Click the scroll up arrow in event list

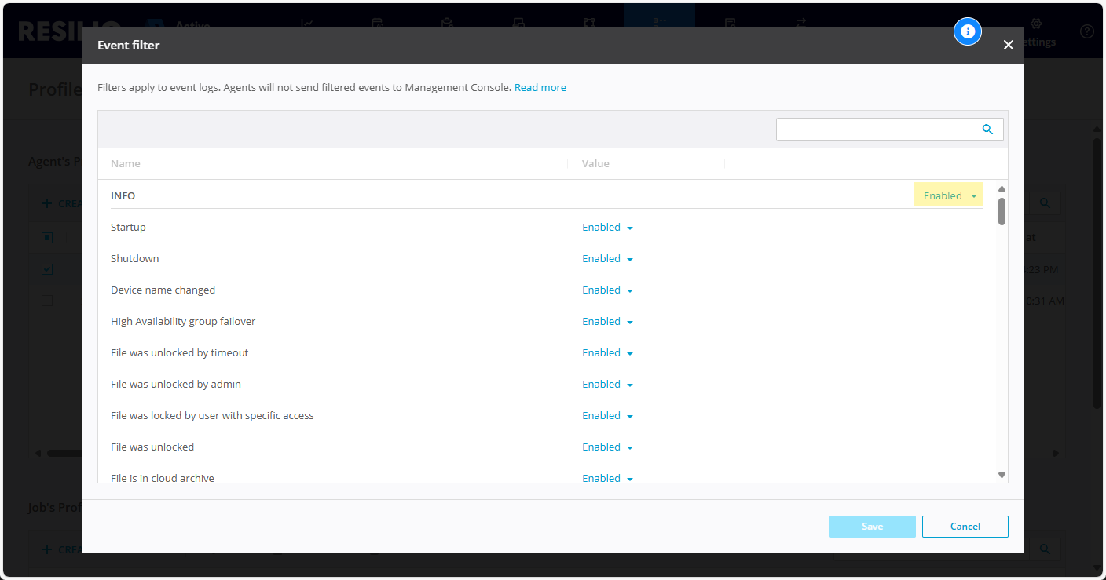click(x=1002, y=189)
